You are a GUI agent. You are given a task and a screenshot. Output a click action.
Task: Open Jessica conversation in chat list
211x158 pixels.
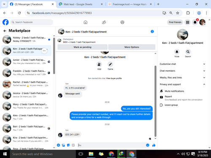[26, 95]
